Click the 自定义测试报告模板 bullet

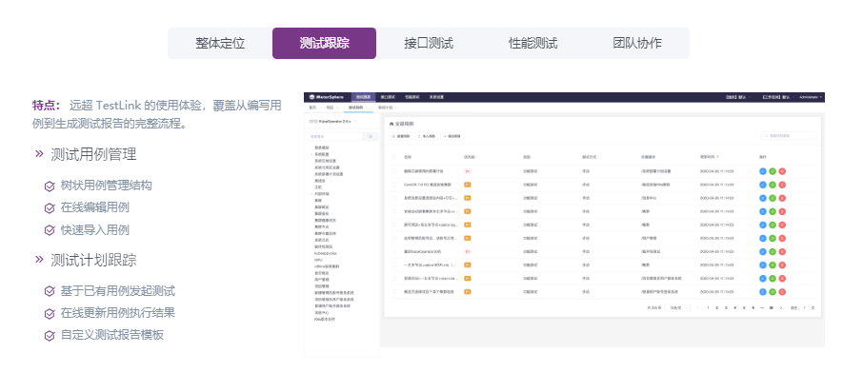click(112, 335)
